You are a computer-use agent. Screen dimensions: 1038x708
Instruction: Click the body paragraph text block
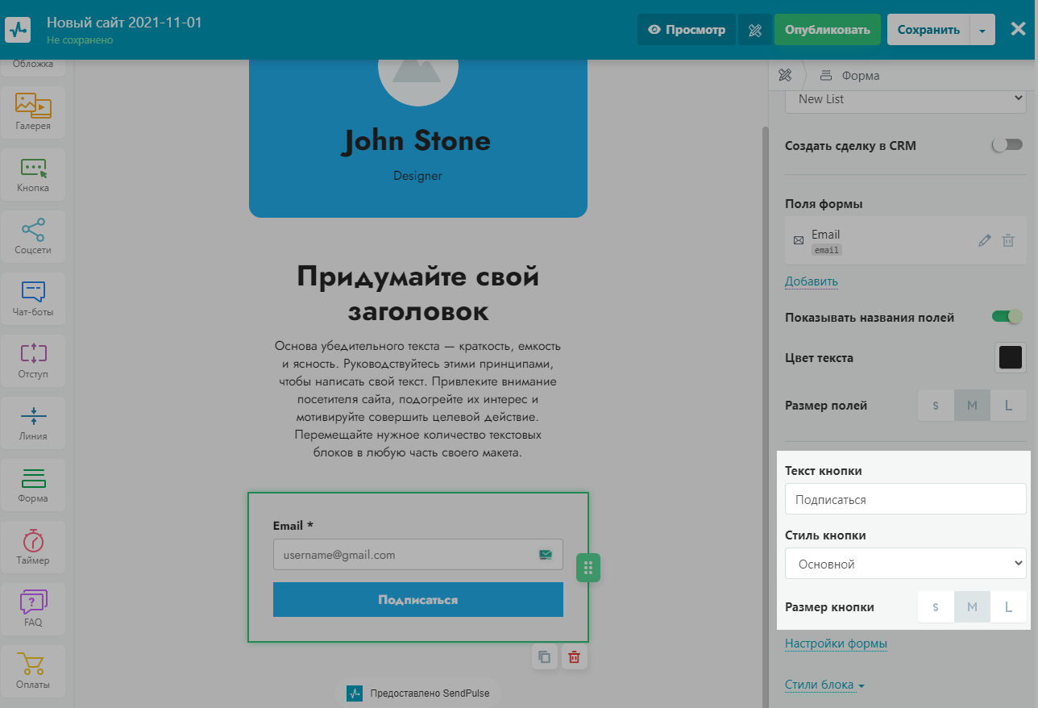click(418, 399)
